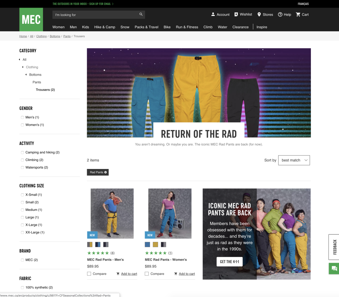Select XX-Large clothing size
The image size is (339, 297).
pyautogui.click(x=22, y=232)
